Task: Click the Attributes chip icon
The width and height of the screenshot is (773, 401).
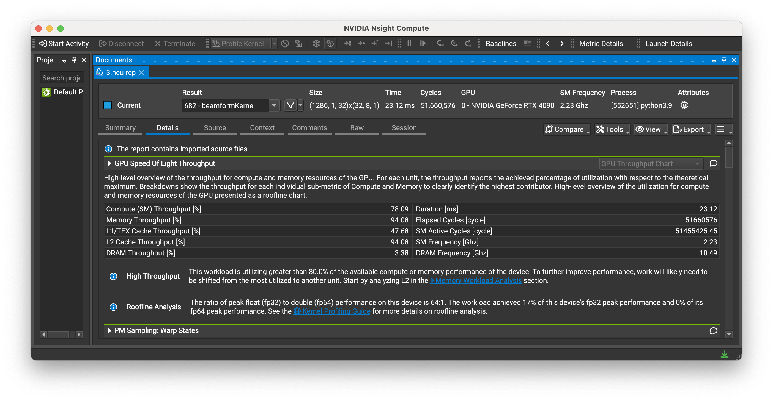Action: pyautogui.click(x=684, y=105)
